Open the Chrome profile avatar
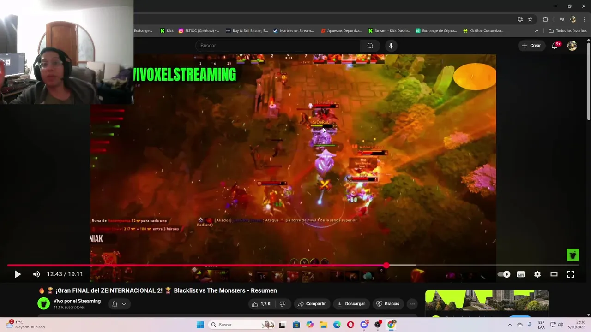Image resolution: width=591 pixels, height=332 pixels. pyautogui.click(x=573, y=19)
